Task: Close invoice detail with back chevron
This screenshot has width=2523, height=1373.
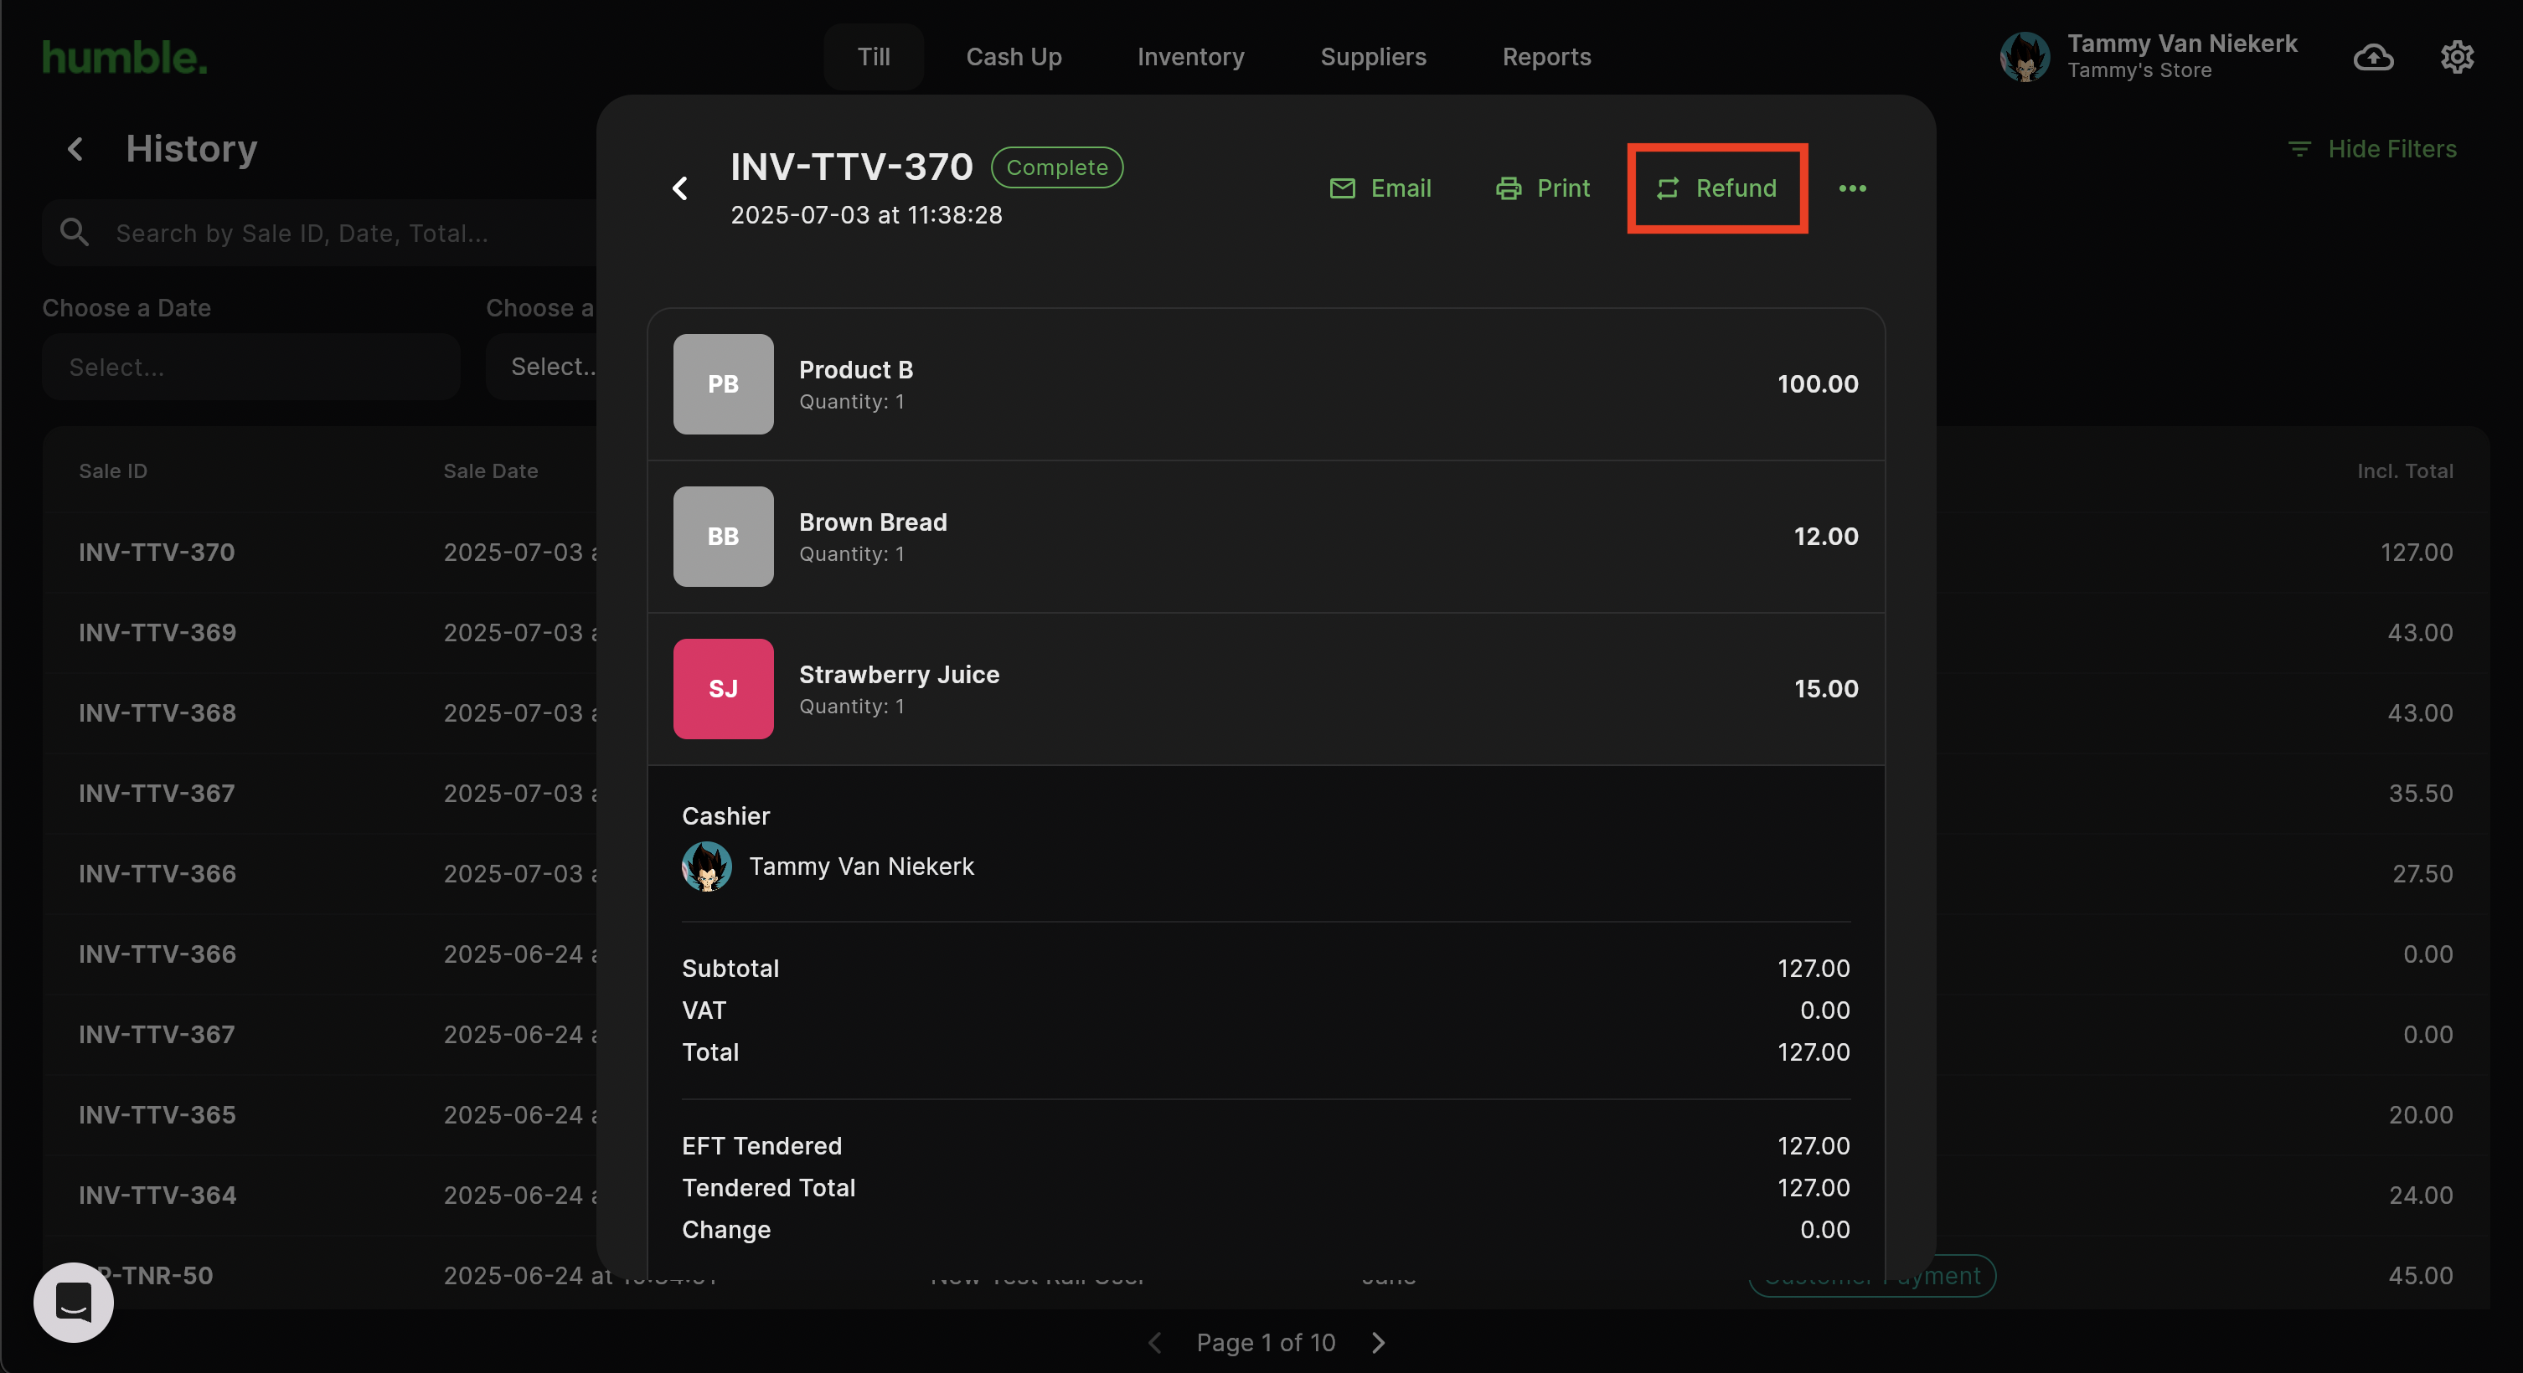Action: click(681, 188)
